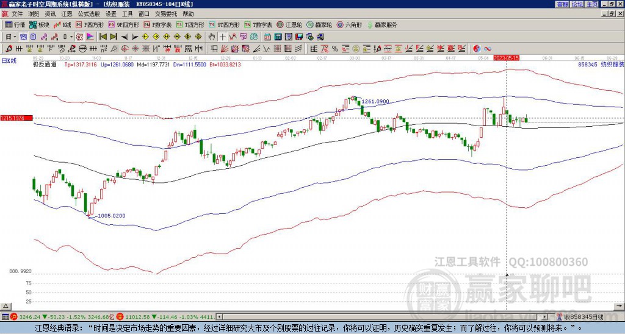Click the 极反通道 indicator name
Image resolution: width=625 pixels, height=334 pixels.
(x=45, y=64)
